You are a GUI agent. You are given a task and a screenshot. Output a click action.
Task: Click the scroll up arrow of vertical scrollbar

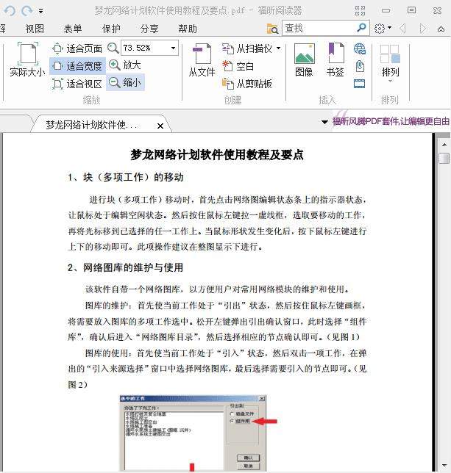(444, 145)
